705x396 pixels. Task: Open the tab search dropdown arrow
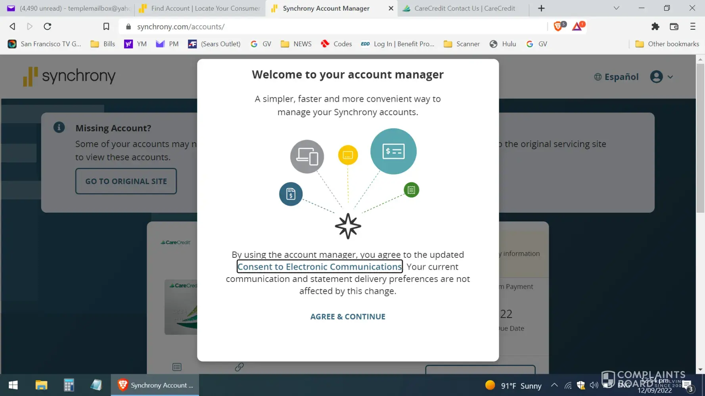point(616,8)
